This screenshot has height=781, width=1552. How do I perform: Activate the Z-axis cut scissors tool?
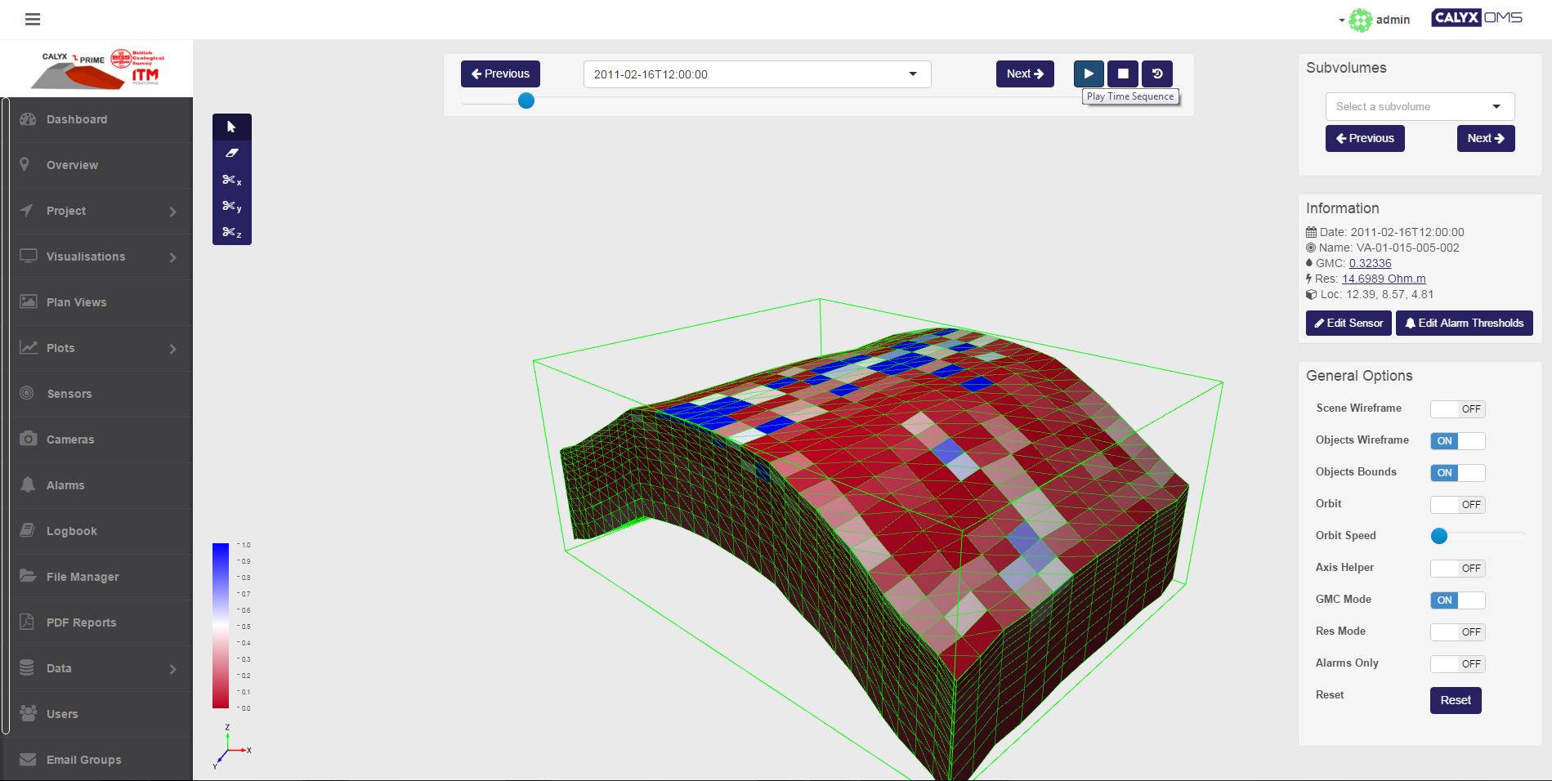[x=231, y=232]
